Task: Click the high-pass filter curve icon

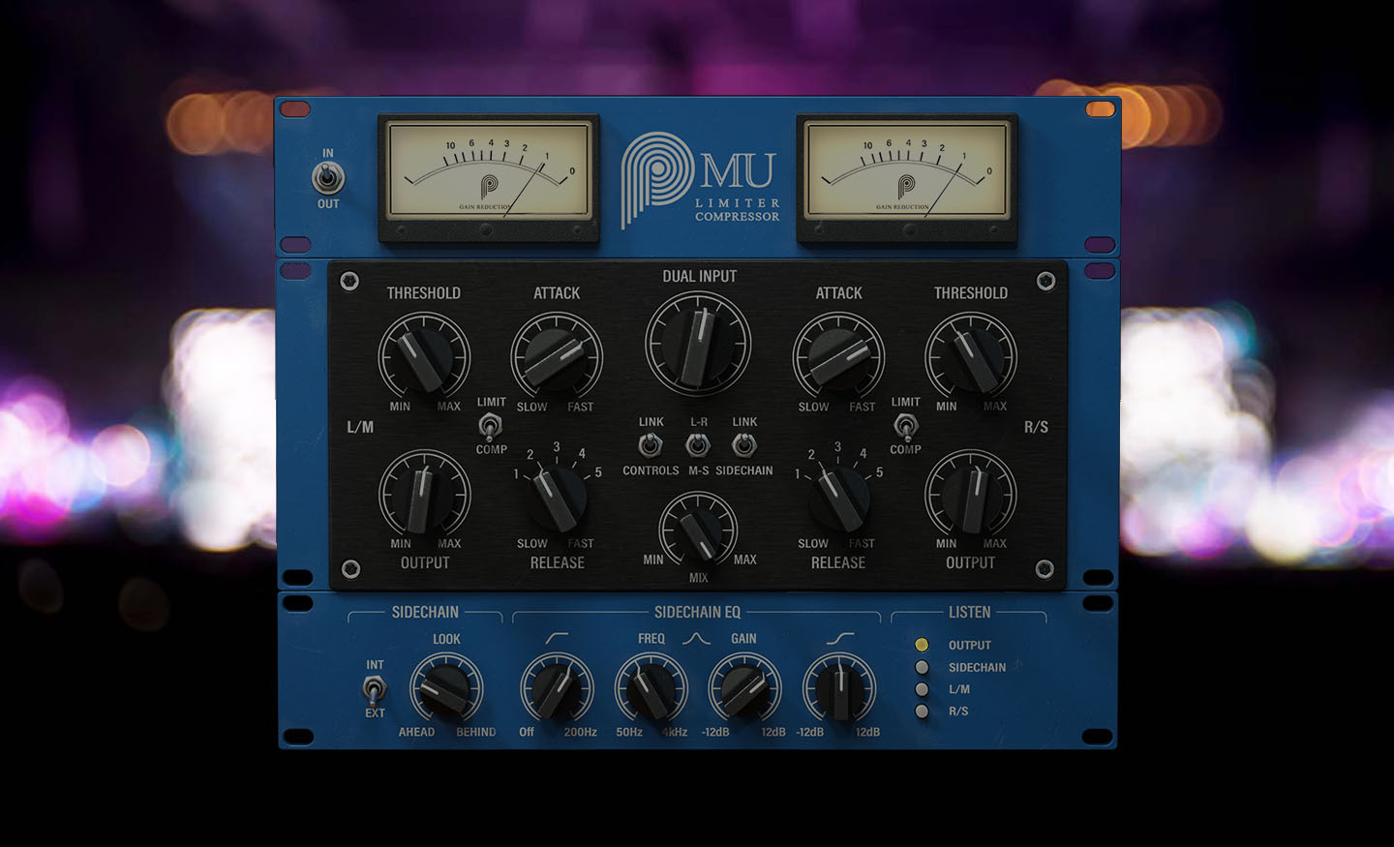Action: [557, 638]
